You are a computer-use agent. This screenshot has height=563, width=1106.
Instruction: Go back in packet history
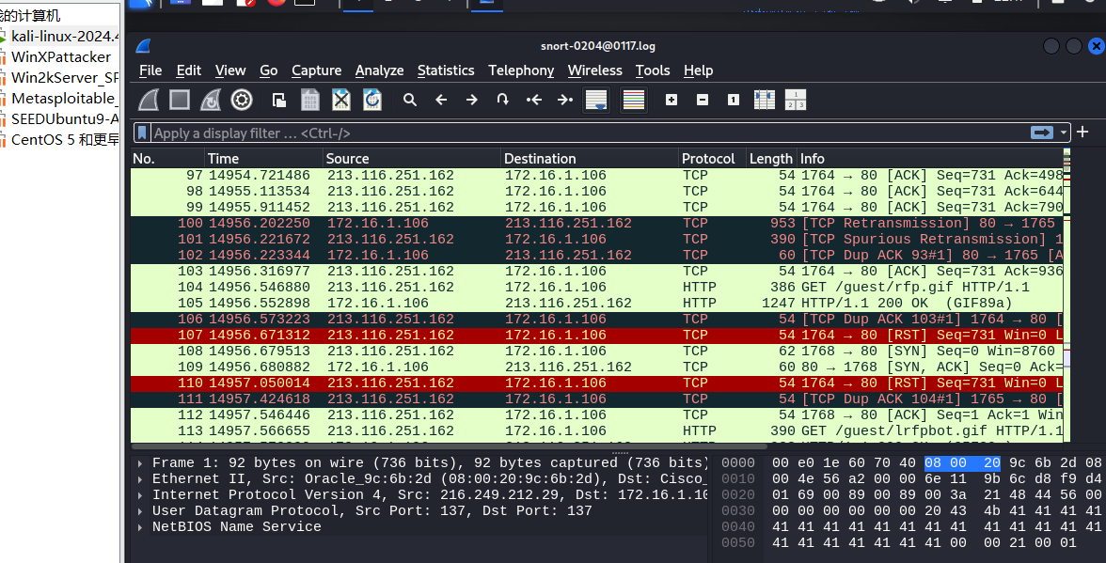441,100
